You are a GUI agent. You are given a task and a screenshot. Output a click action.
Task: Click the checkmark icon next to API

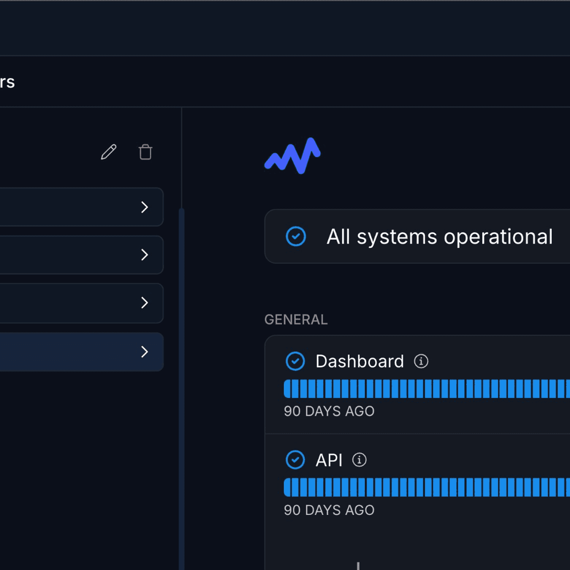click(295, 460)
